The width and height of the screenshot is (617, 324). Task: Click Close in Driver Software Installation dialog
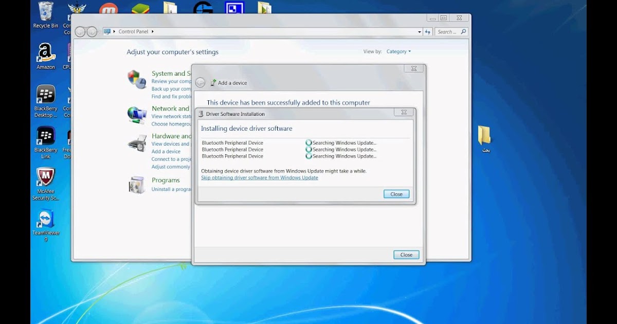[x=396, y=194]
